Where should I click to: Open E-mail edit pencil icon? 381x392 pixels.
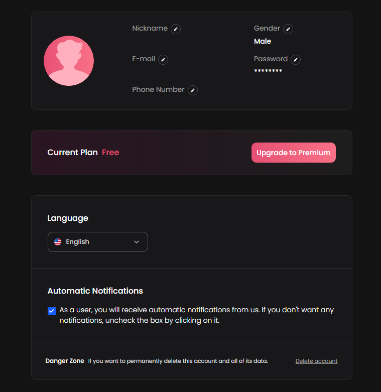pyautogui.click(x=163, y=60)
